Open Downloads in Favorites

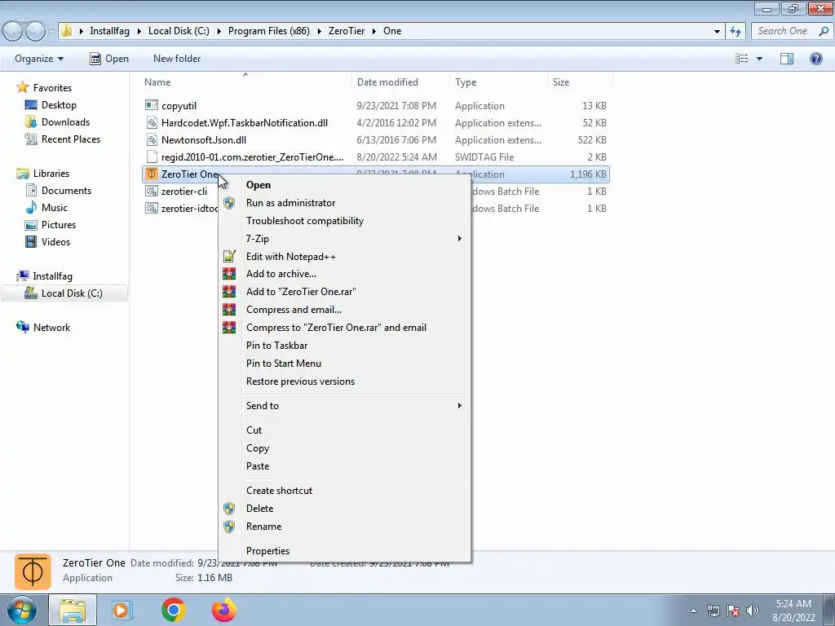(x=65, y=122)
